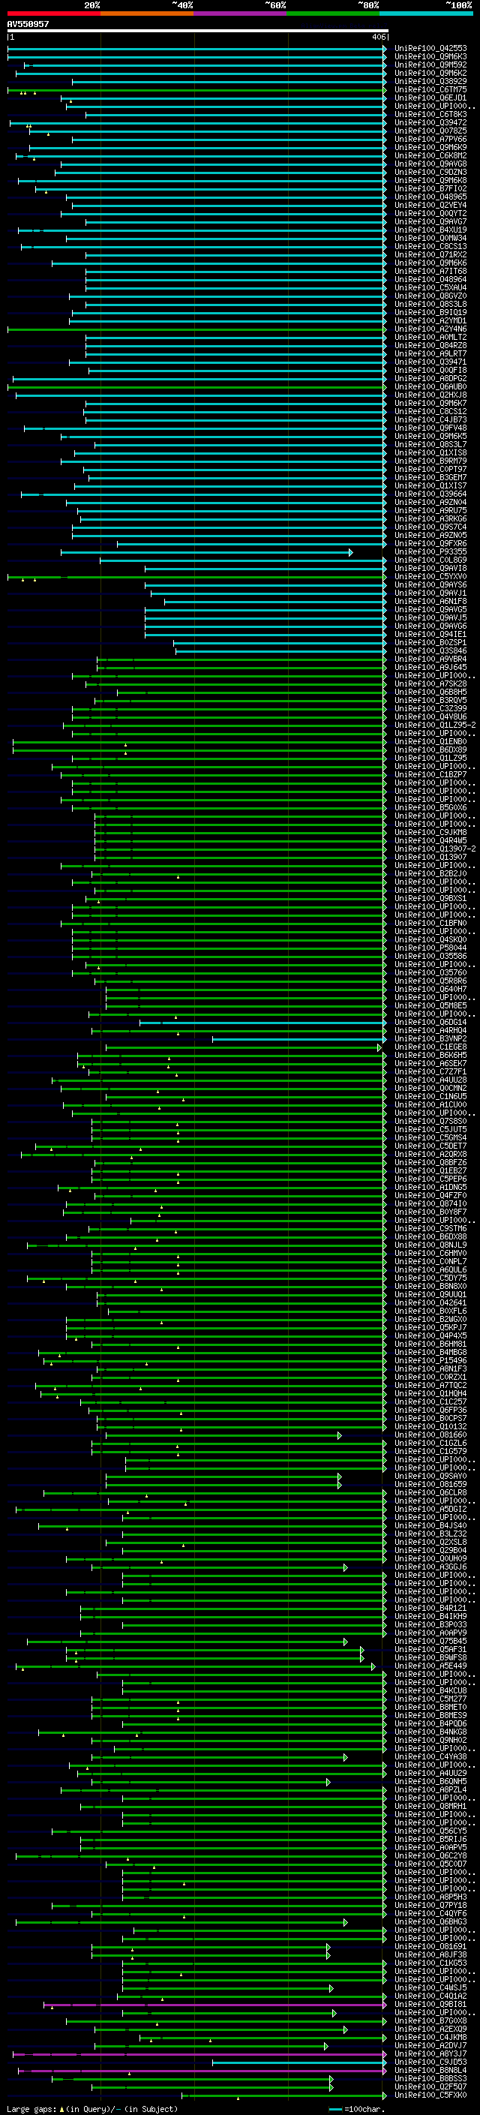Open hit UniRef100_Q9M592
The height and width of the screenshot is (2115, 480).
430,65
